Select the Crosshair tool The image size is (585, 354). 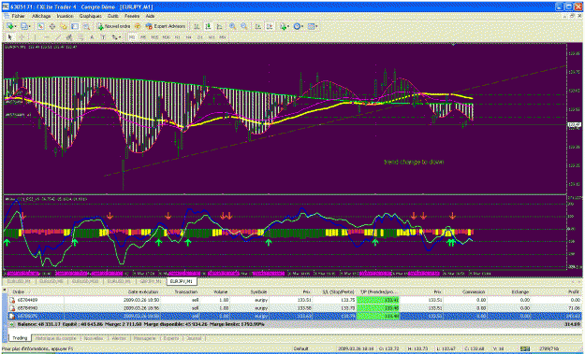tap(22, 37)
